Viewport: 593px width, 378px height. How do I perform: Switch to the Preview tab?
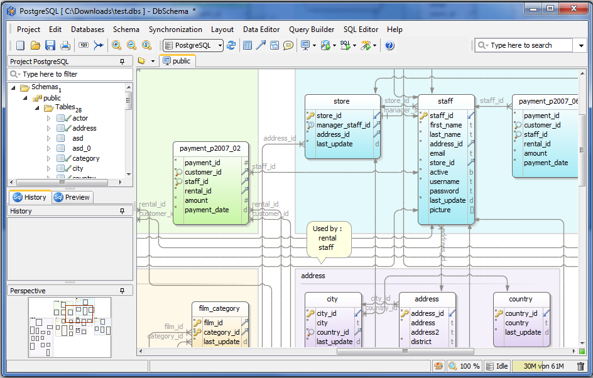click(x=72, y=197)
